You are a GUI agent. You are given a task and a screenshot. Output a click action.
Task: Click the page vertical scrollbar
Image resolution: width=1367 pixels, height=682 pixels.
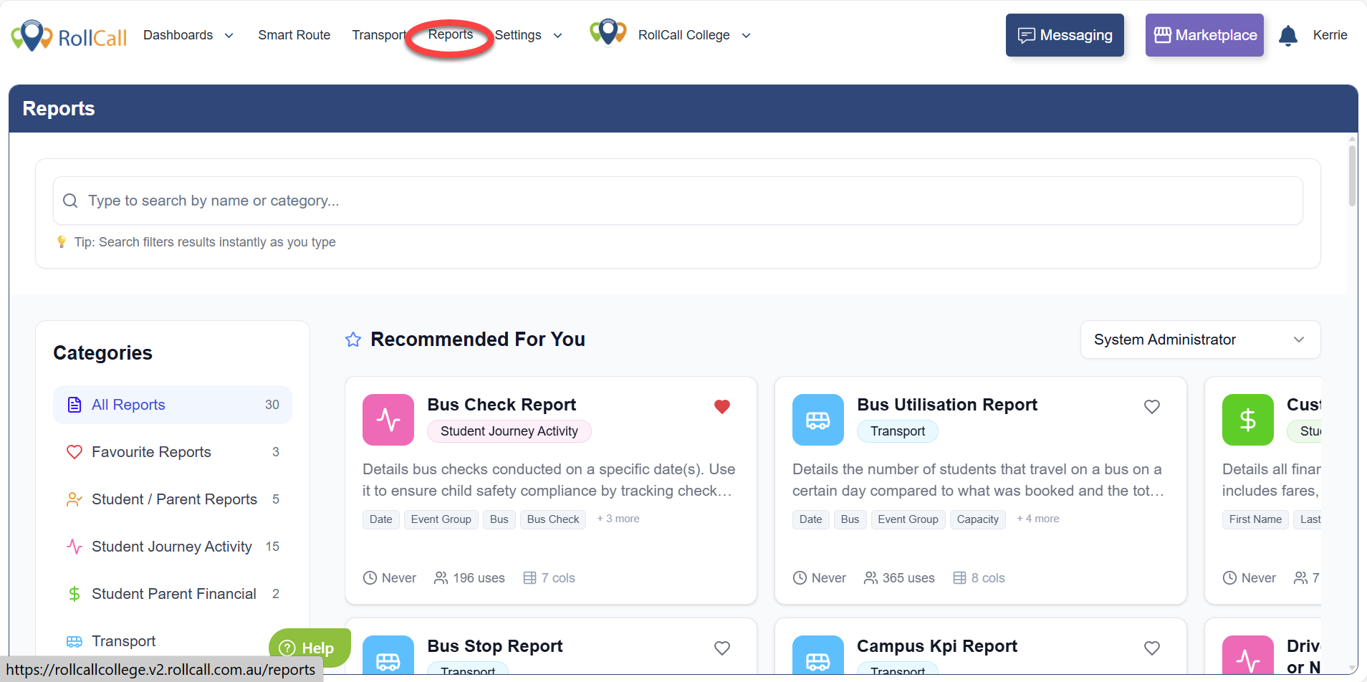(1352, 176)
